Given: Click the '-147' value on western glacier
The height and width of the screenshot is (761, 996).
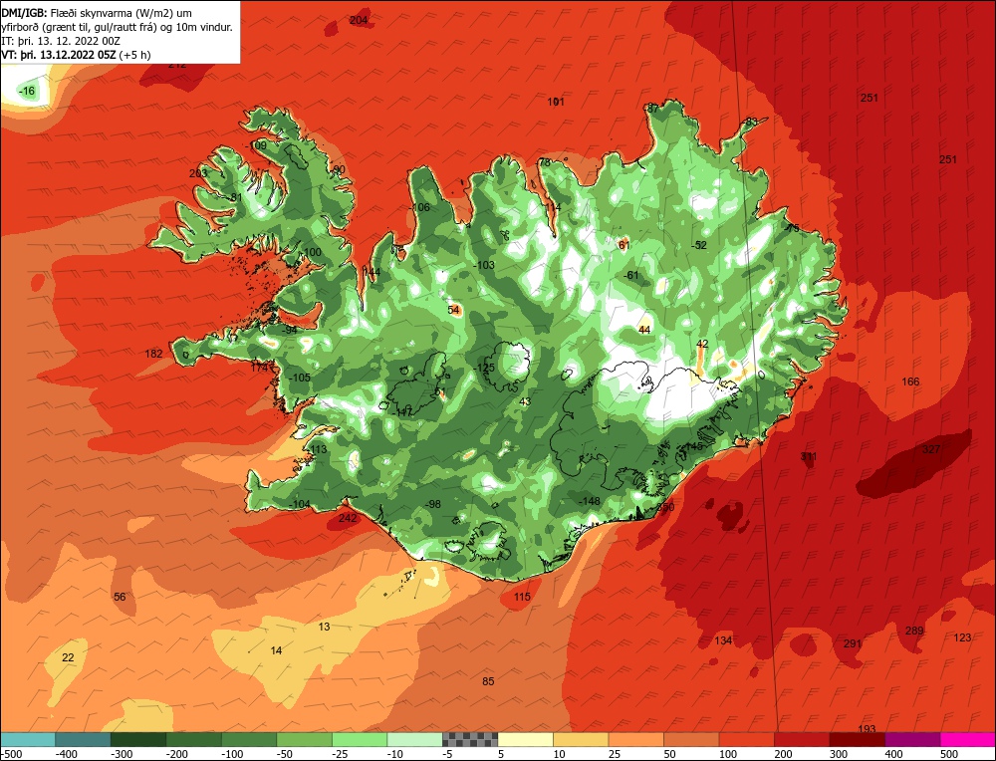Looking at the screenshot, I should pos(402,412).
